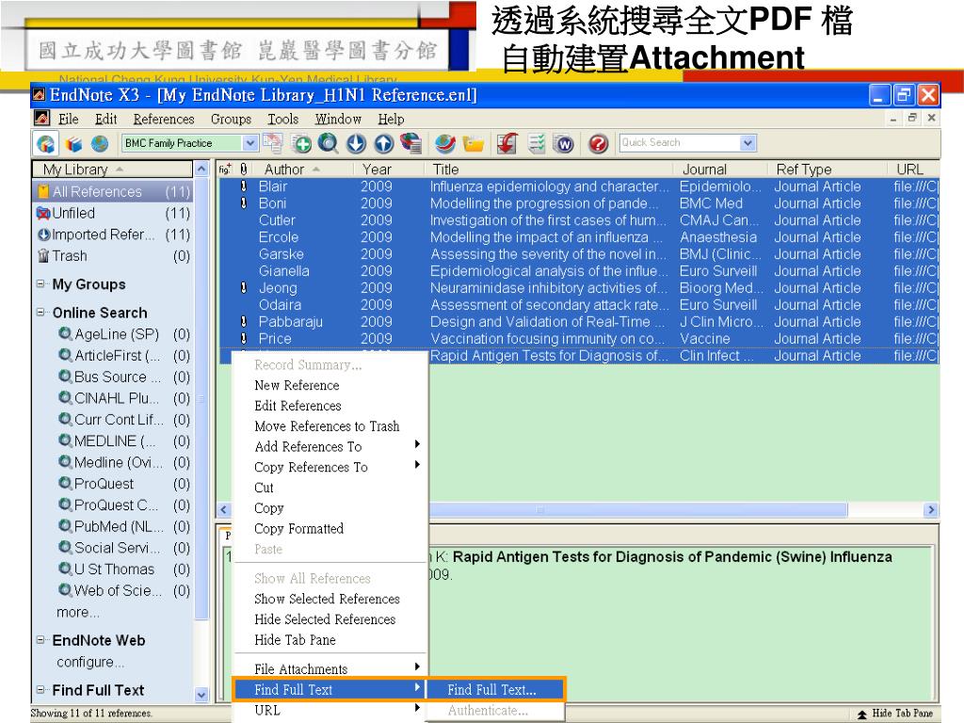The width and height of the screenshot is (964, 723).
Task: Open the File menu
Action: (68, 119)
